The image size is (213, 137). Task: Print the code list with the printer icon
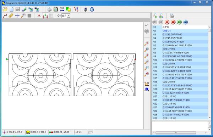(172, 16)
